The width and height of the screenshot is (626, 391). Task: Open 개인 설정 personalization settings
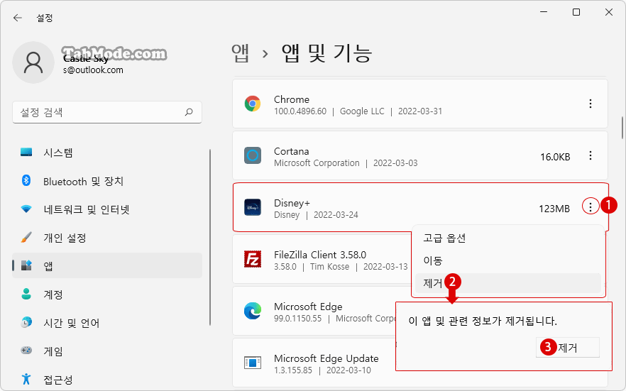click(107, 238)
